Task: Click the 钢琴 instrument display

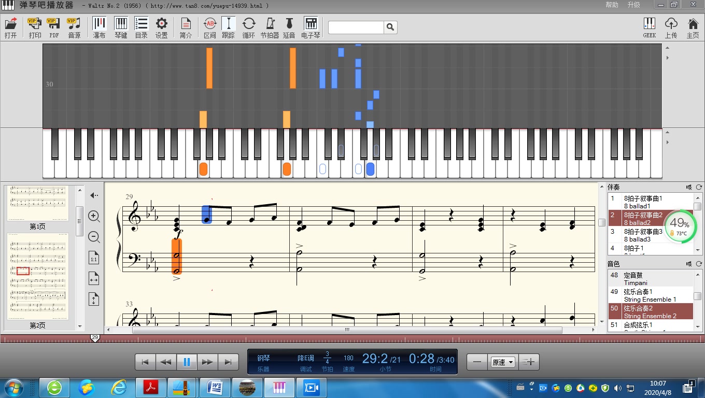Action: [x=264, y=358]
